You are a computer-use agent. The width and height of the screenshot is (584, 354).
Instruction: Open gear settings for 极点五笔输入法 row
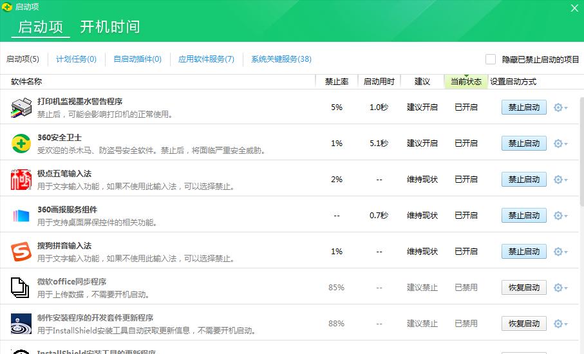coord(561,180)
